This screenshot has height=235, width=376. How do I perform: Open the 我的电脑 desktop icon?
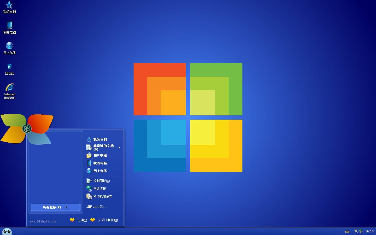(9, 28)
